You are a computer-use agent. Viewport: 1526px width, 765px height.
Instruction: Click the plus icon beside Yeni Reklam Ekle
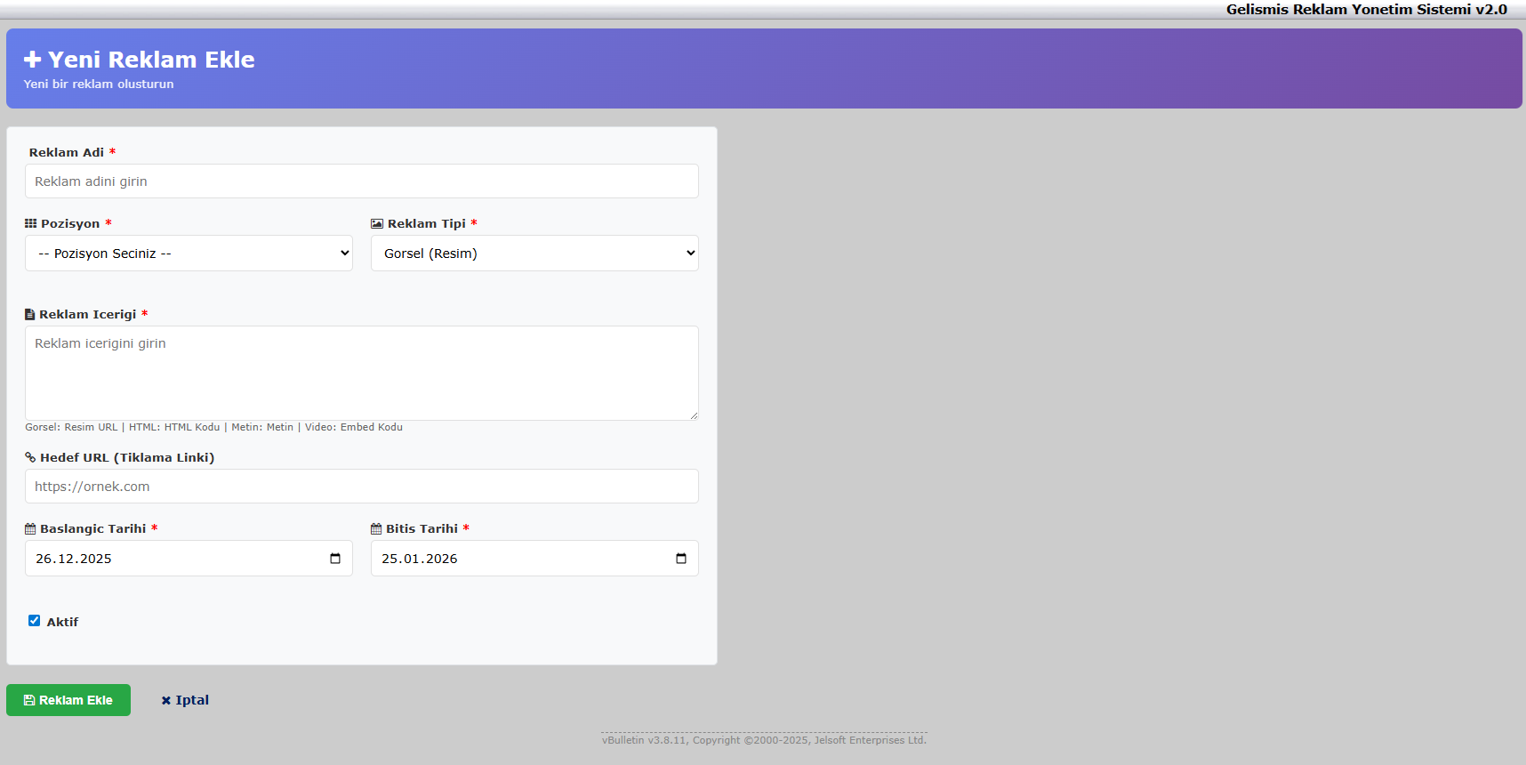[x=33, y=60]
